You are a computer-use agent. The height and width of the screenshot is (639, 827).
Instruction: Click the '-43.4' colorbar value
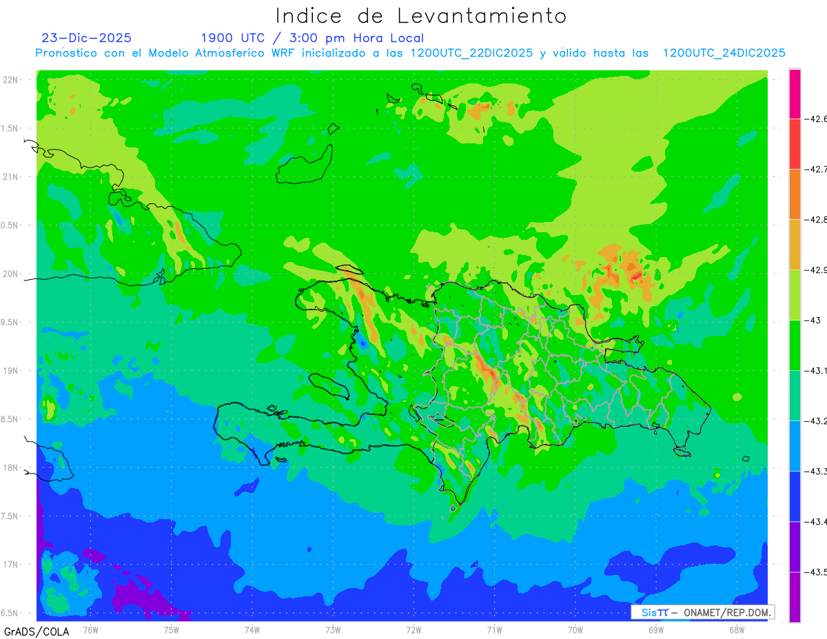coord(816,521)
